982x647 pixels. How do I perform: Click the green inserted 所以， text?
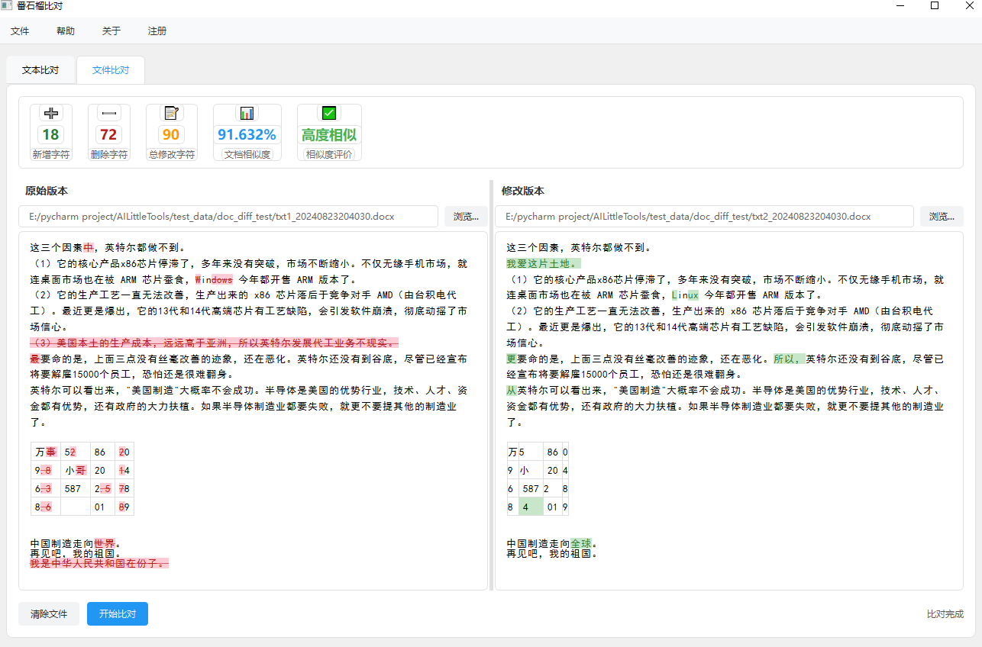pos(790,359)
